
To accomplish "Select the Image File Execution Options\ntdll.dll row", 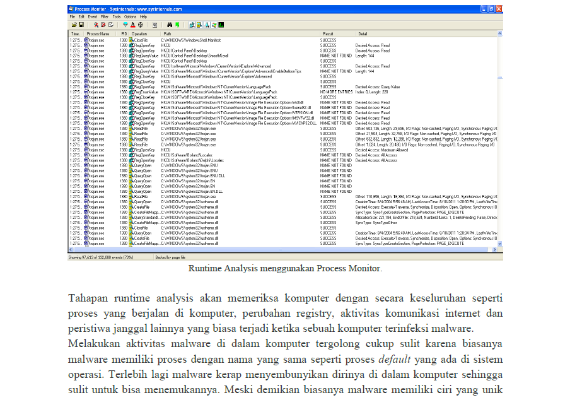I will 283,103.
